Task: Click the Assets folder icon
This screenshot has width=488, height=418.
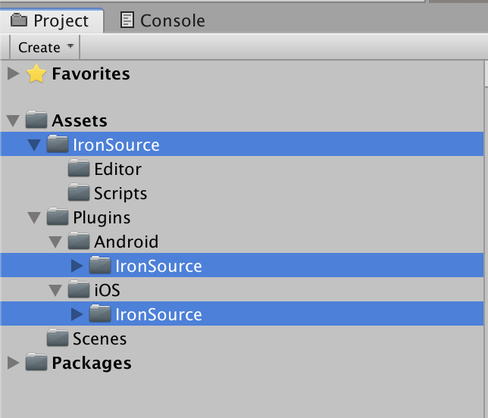Action: point(36,120)
